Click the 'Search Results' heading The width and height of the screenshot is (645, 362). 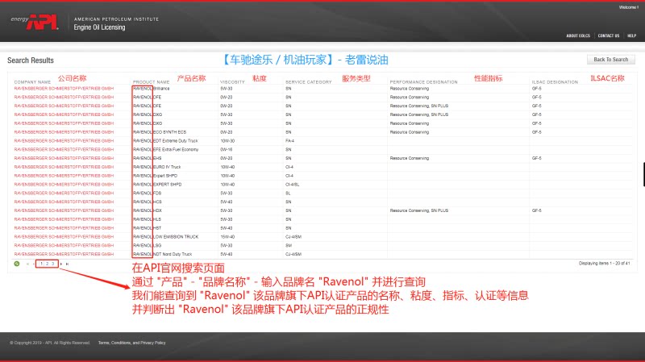31,60
